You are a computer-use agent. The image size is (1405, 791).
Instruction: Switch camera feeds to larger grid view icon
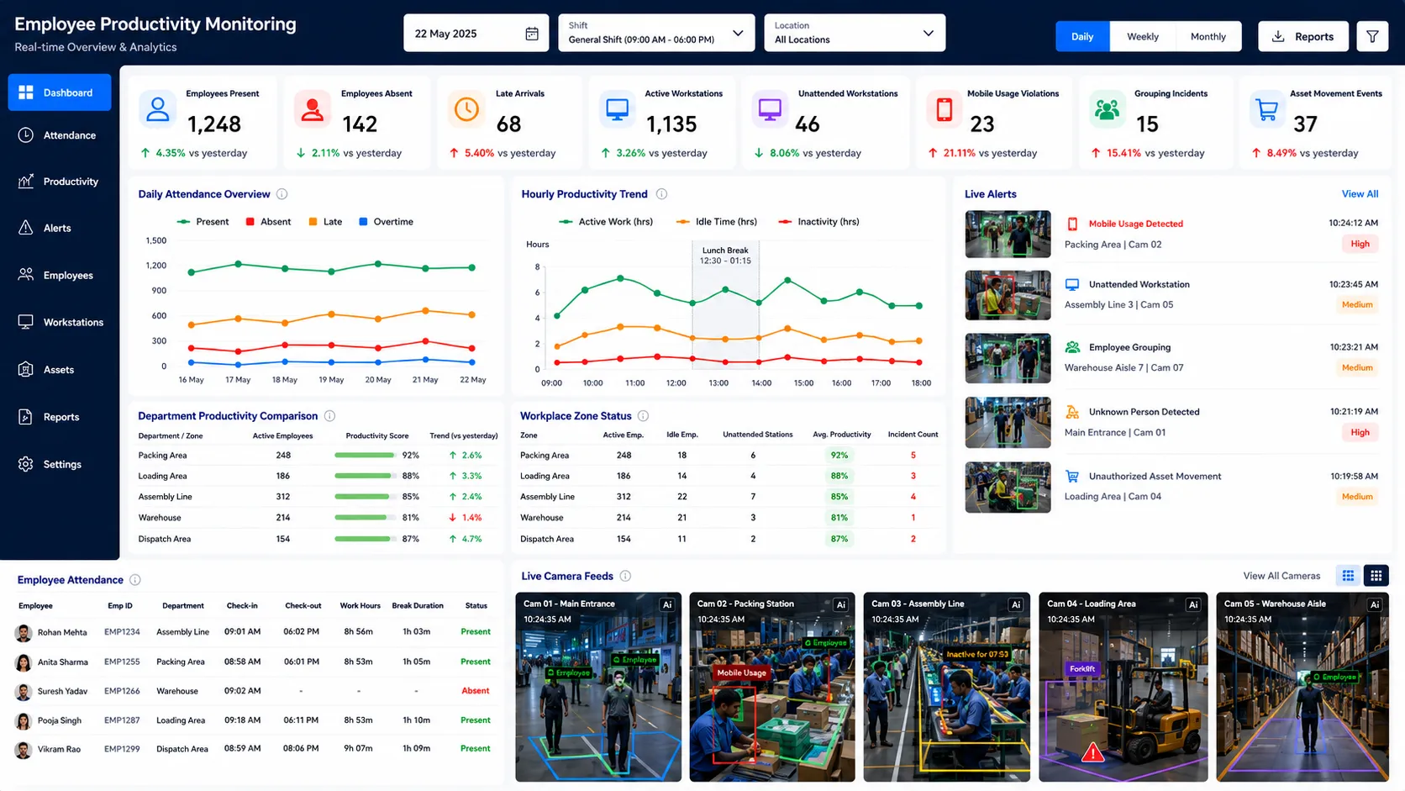pos(1348,576)
